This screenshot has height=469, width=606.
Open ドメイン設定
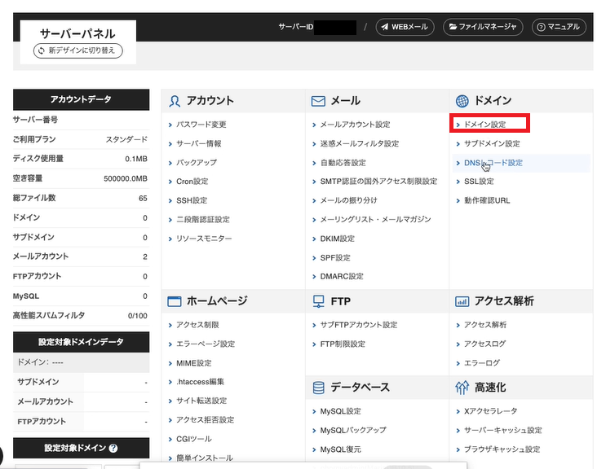click(484, 125)
